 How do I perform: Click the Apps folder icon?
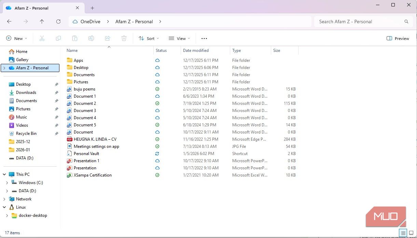pyautogui.click(x=70, y=60)
